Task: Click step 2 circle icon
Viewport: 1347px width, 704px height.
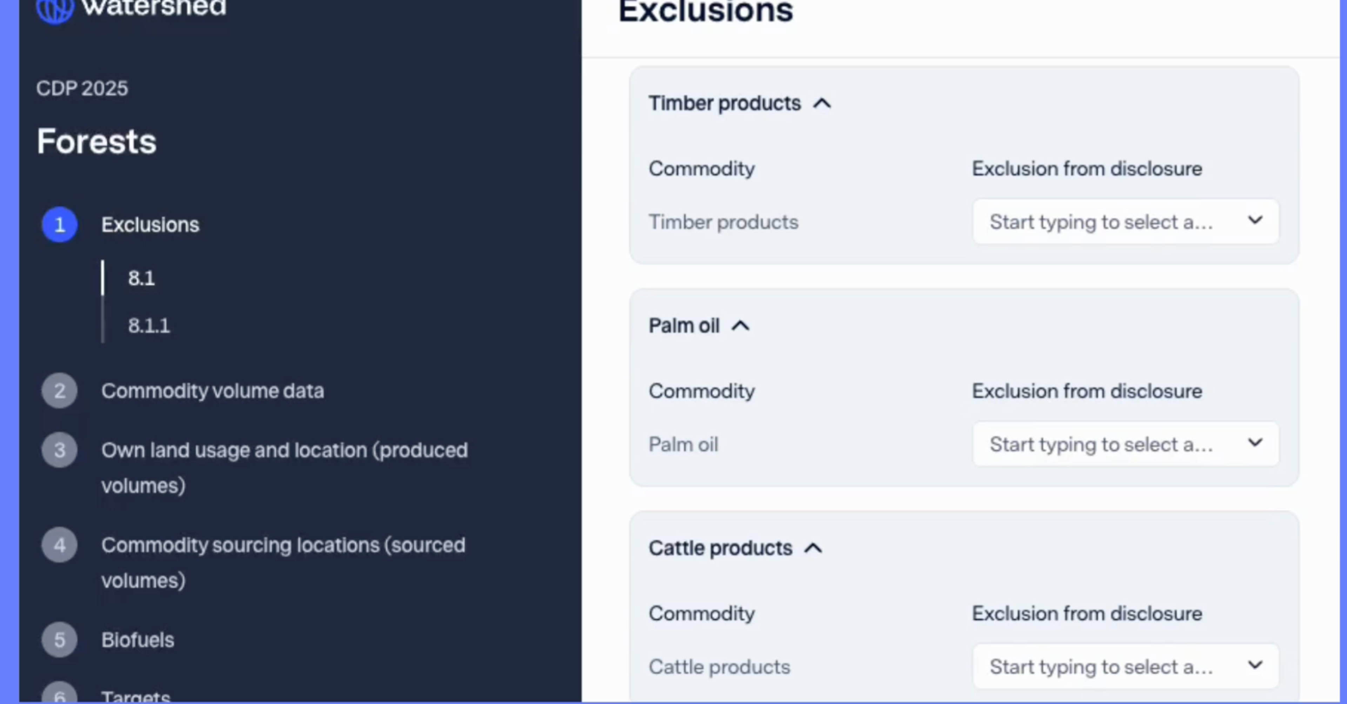Action: click(x=60, y=391)
